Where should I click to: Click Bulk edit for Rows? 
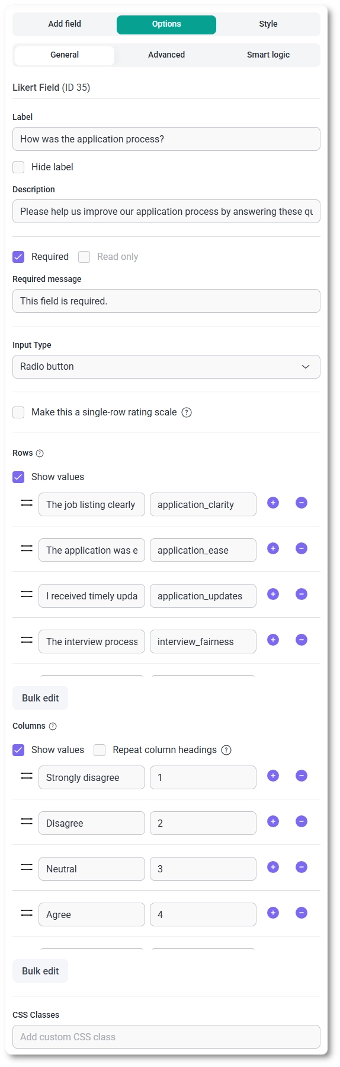click(x=40, y=698)
